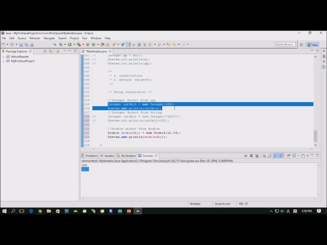Expand the ArticleRewrite project
This screenshot has width=327, height=245.
(3, 57)
